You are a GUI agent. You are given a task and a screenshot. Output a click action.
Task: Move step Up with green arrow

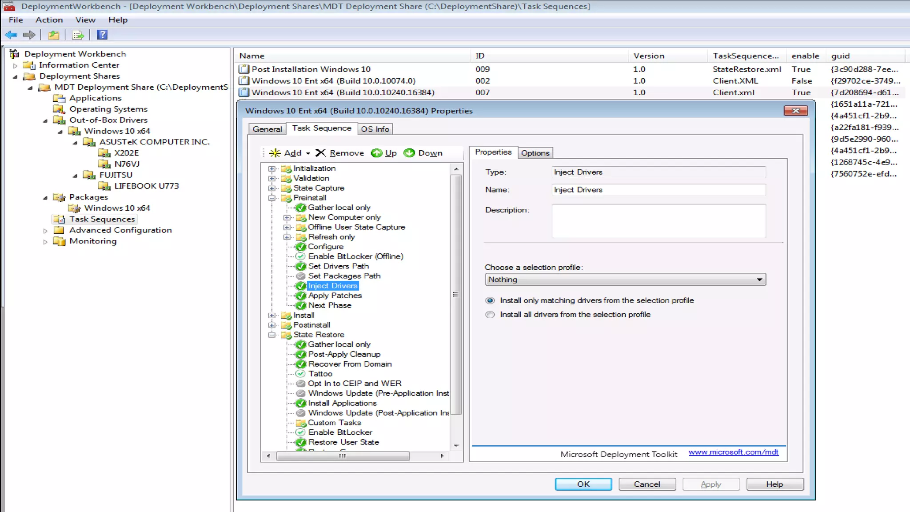(x=377, y=153)
